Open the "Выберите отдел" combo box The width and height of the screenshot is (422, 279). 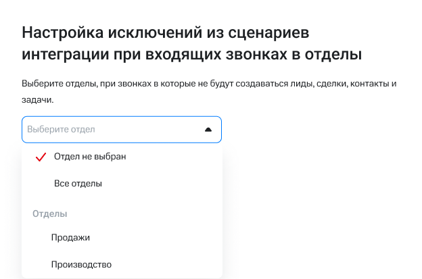pyautogui.click(x=122, y=129)
